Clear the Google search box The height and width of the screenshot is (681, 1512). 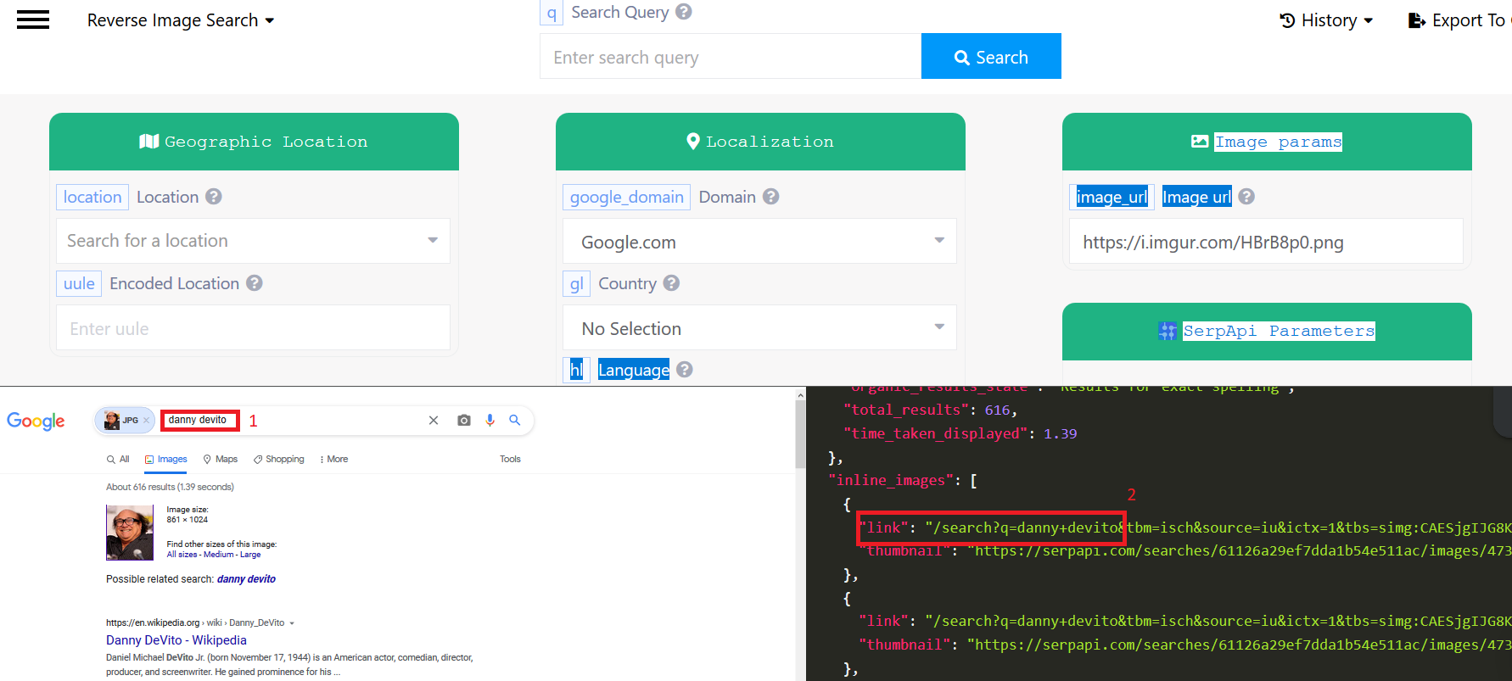point(434,420)
